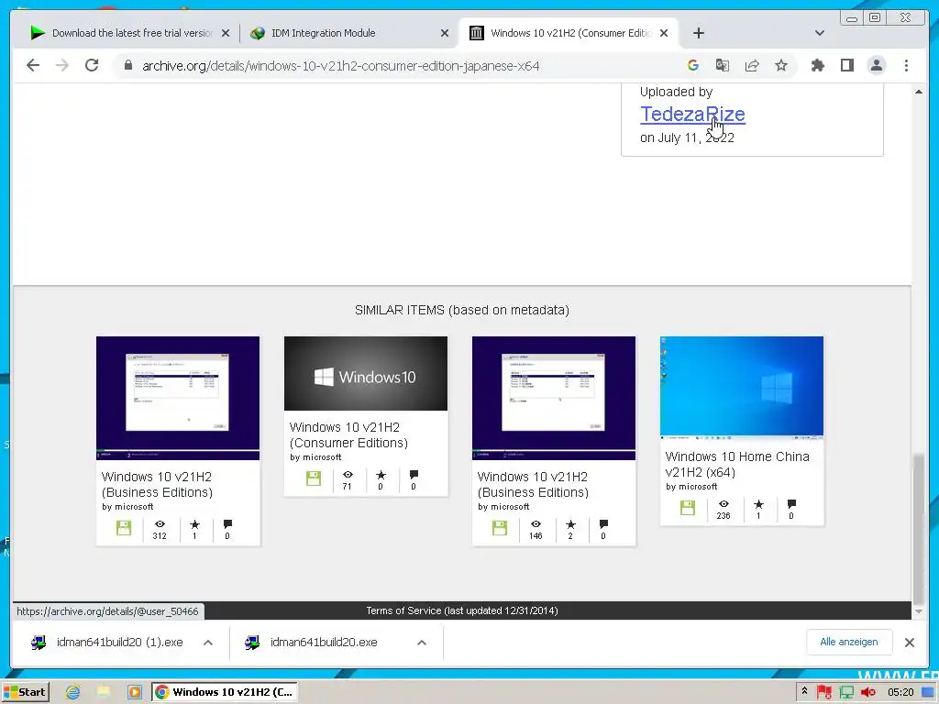Close the Windows 10 v21H2 tab
This screenshot has width=939, height=704.
click(x=664, y=33)
